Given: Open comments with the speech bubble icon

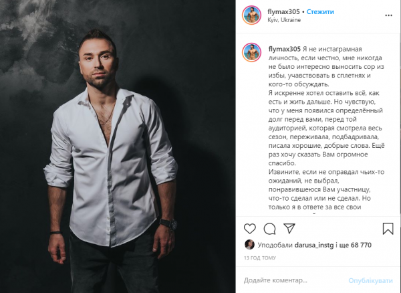Looking at the screenshot, I should pyautogui.click(x=269, y=229).
